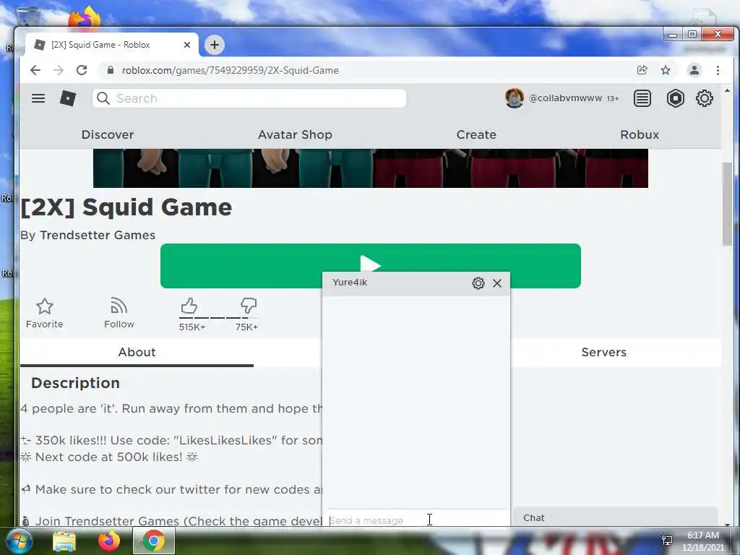Click the Yure4ik chat title
Viewport: 740px width, 555px height.
point(350,283)
